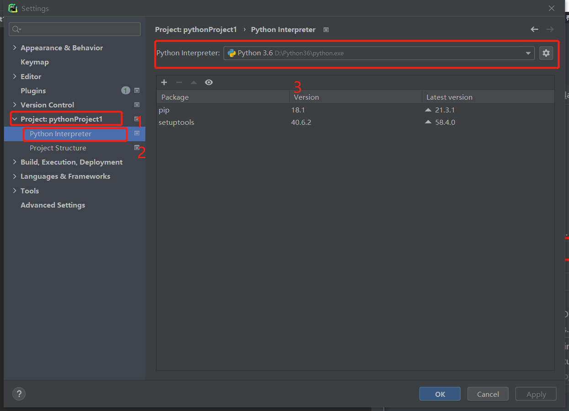Click pip version 18.1 cell
Image resolution: width=569 pixels, height=411 pixels.
(298, 110)
